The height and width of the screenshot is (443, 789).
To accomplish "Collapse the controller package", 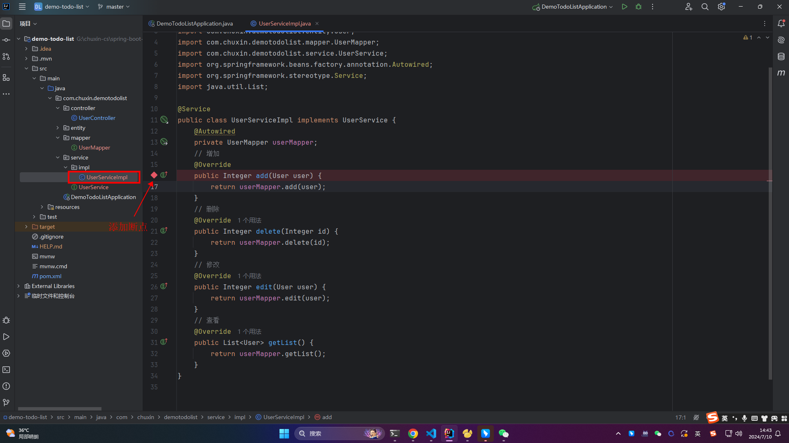I will (58, 108).
